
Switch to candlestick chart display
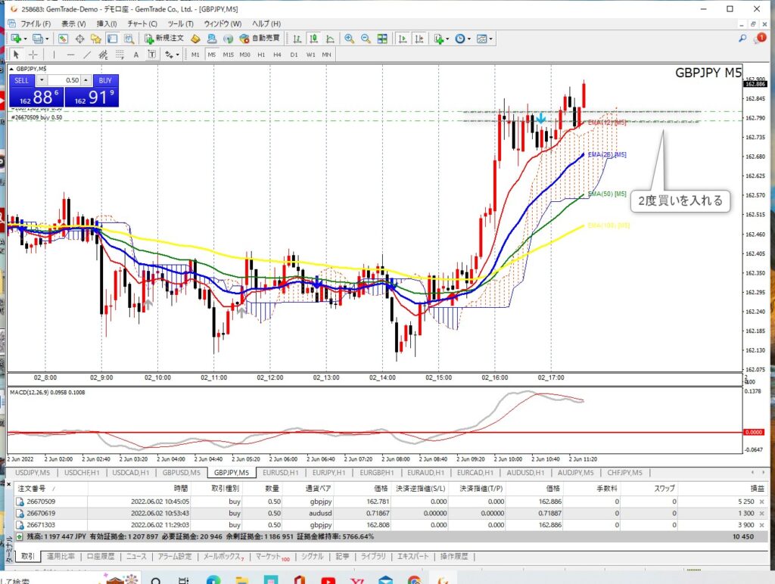[313, 39]
